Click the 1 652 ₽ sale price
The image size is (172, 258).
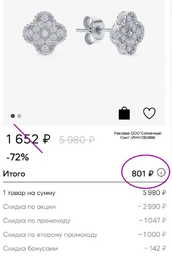[28, 139]
